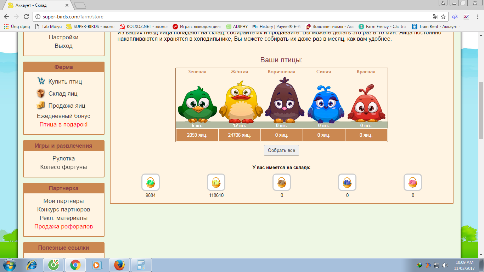Open the SE extension icon
The width and height of the screenshot is (484, 272).
point(466,17)
